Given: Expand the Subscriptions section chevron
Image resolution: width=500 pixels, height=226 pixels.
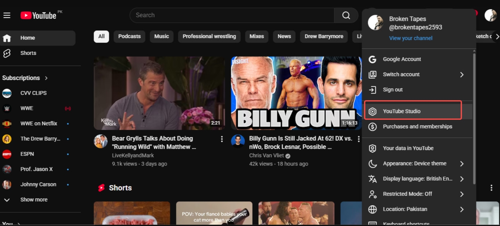Looking at the screenshot, I should click(46, 78).
